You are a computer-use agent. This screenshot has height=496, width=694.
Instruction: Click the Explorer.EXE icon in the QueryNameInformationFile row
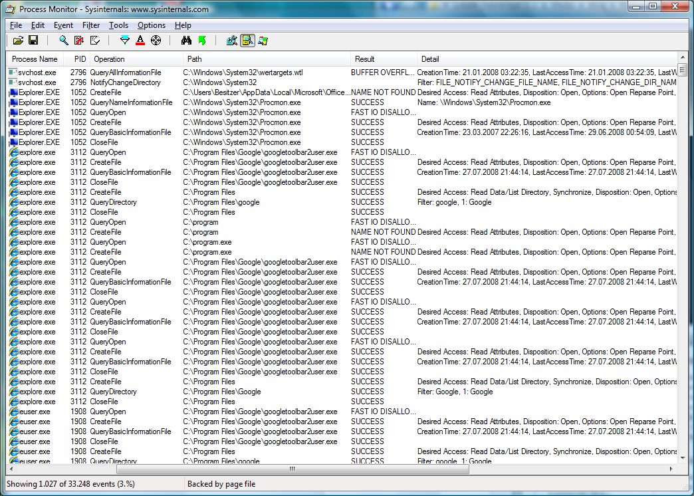pos(13,102)
